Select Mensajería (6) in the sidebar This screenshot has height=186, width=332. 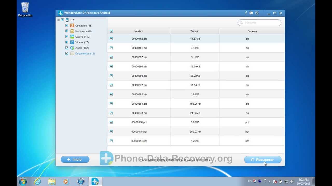(x=83, y=31)
